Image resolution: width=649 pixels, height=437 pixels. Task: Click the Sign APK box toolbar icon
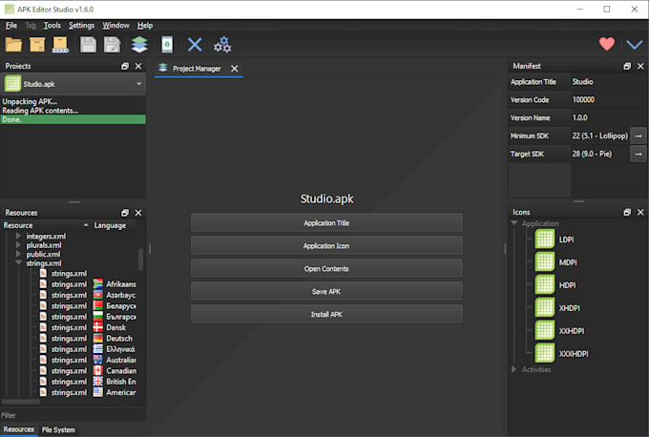(60, 44)
